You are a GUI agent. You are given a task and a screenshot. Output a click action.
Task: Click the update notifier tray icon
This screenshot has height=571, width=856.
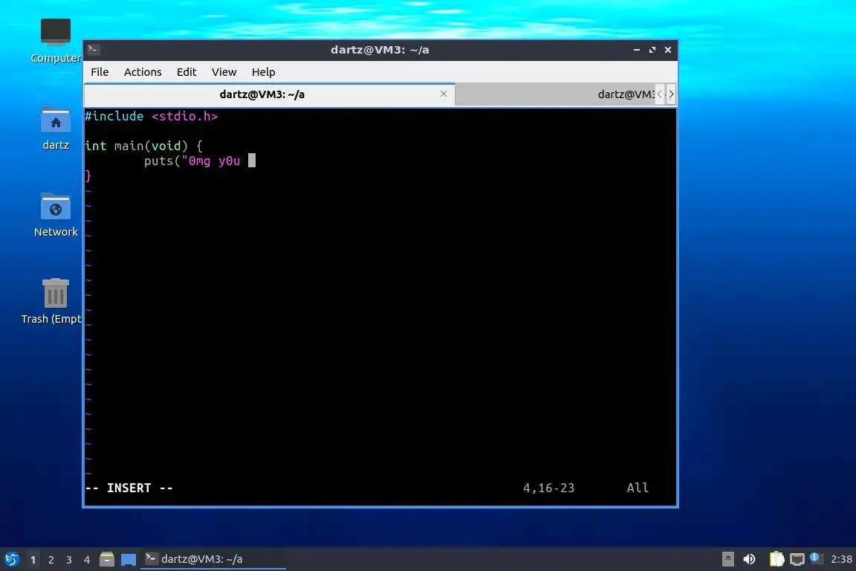[x=815, y=558]
